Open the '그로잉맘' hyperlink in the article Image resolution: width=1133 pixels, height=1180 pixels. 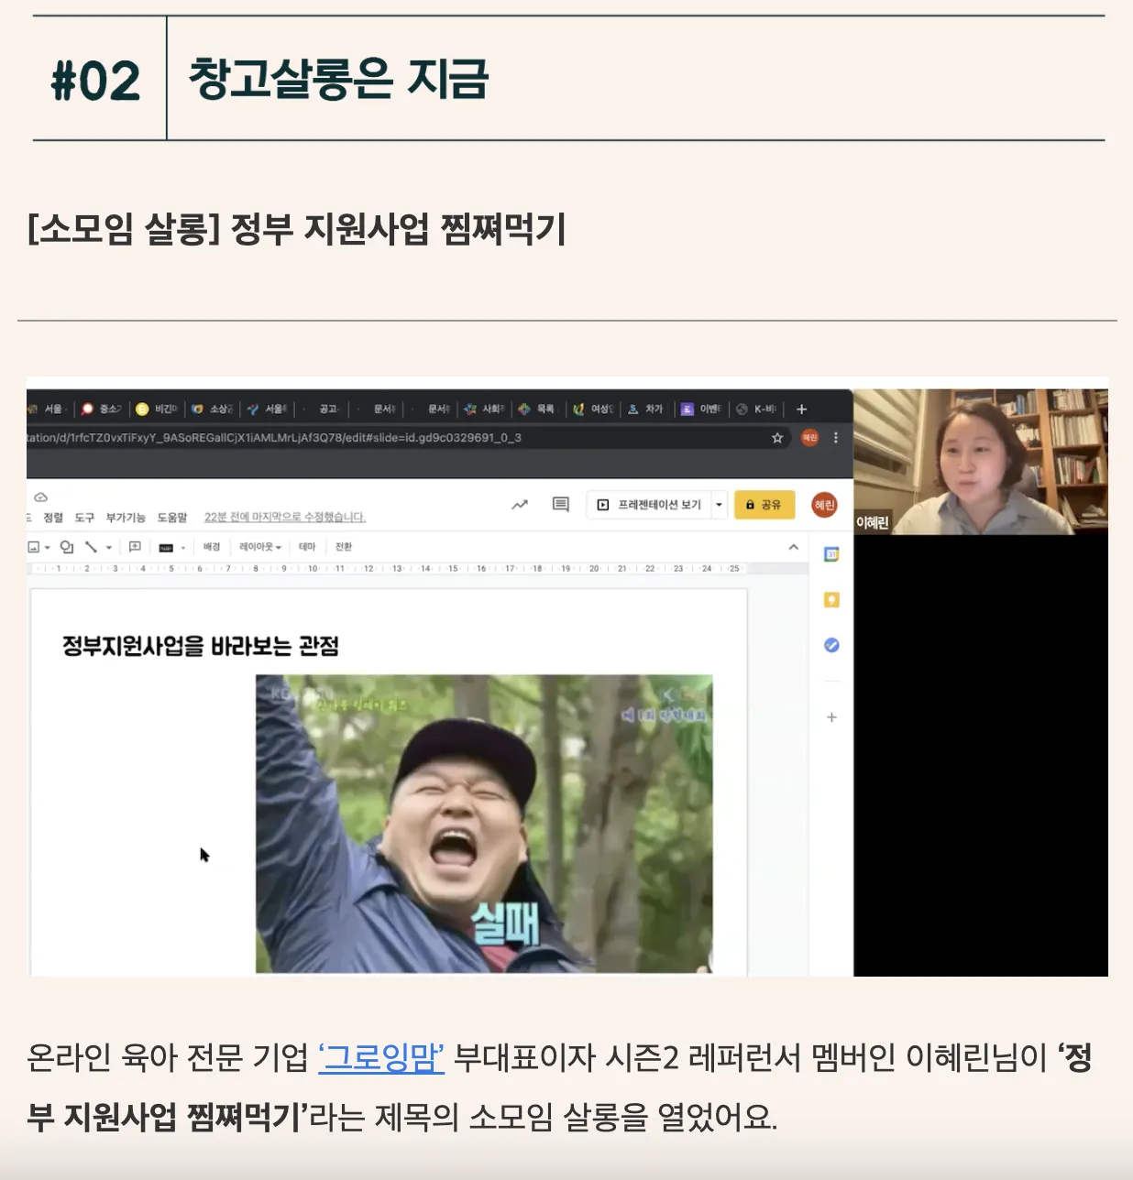(381, 1058)
